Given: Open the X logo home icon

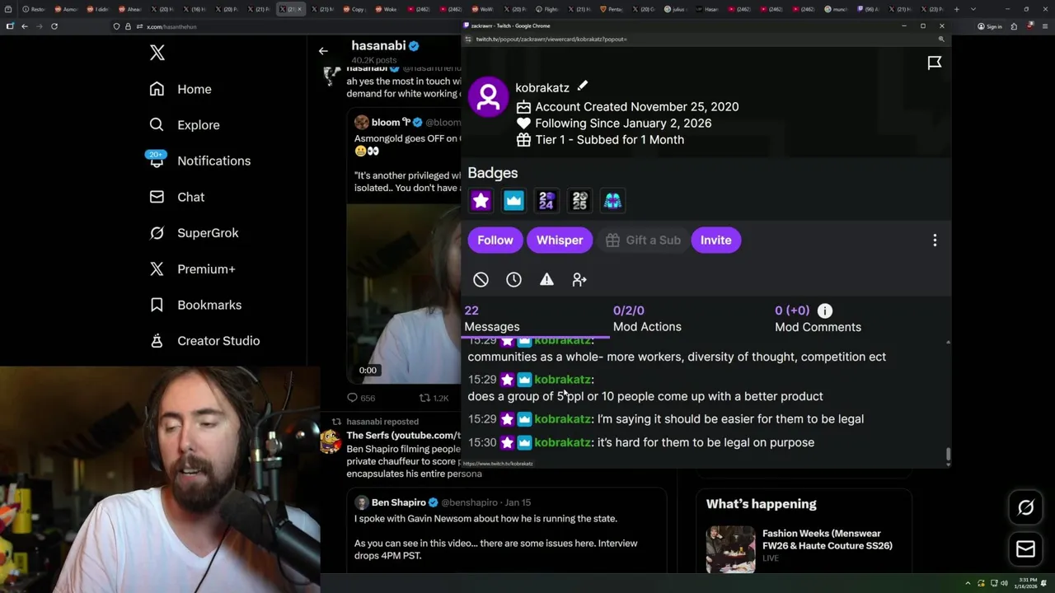Looking at the screenshot, I should tap(157, 54).
